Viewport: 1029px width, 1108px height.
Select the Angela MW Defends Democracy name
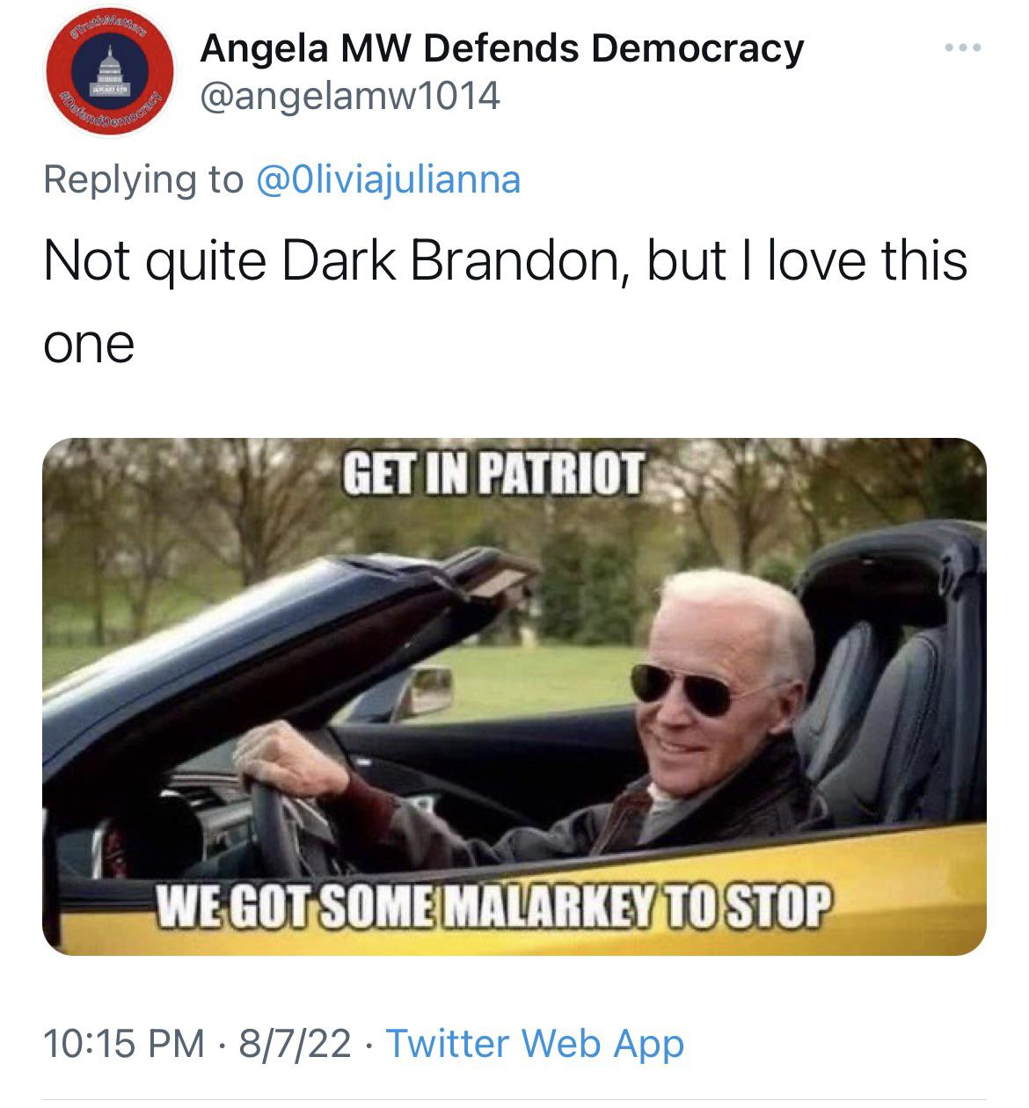[x=502, y=48]
